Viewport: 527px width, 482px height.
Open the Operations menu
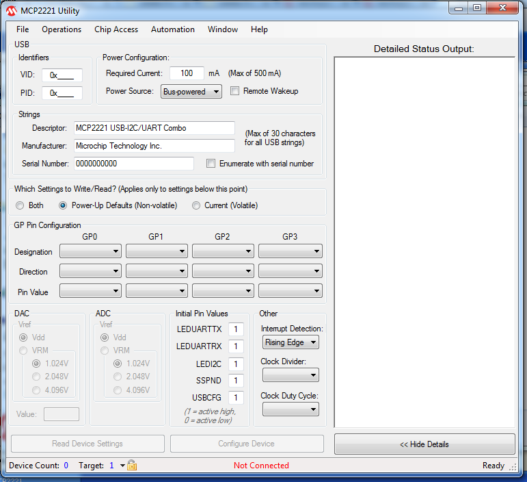pos(62,29)
